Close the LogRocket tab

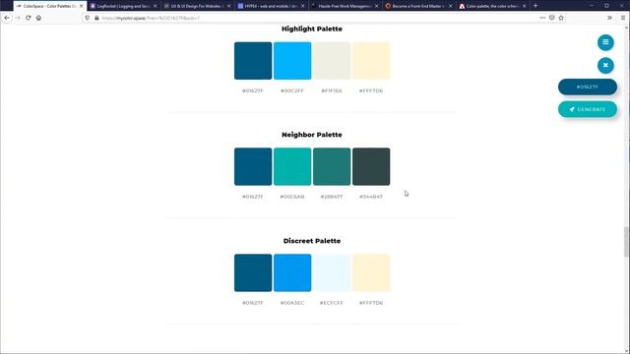[156, 6]
